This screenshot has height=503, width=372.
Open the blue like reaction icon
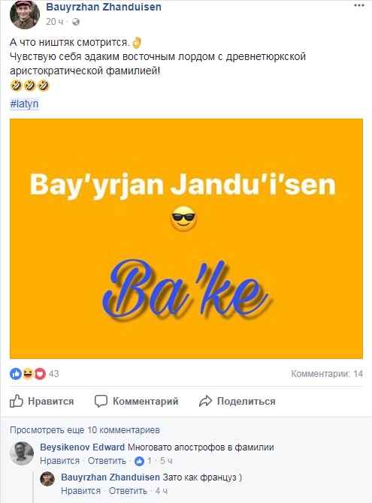[16, 373]
